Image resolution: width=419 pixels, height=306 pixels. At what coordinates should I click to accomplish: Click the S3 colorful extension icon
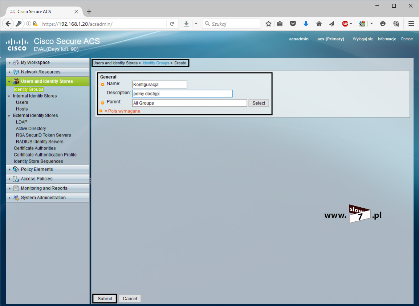(x=362, y=24)
